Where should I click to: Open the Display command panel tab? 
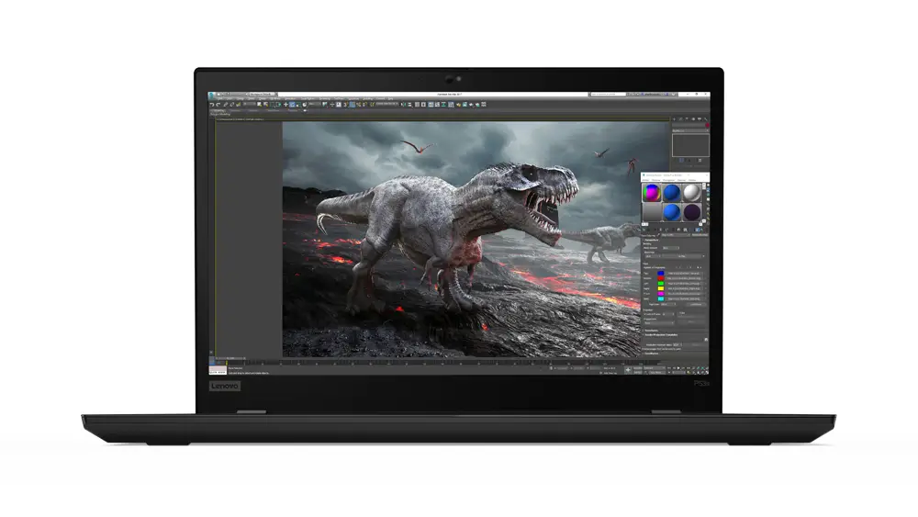pos(700,119)
